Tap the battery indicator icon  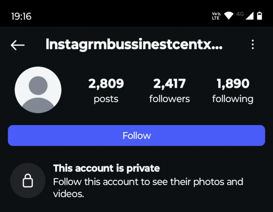tap(259, 16)
